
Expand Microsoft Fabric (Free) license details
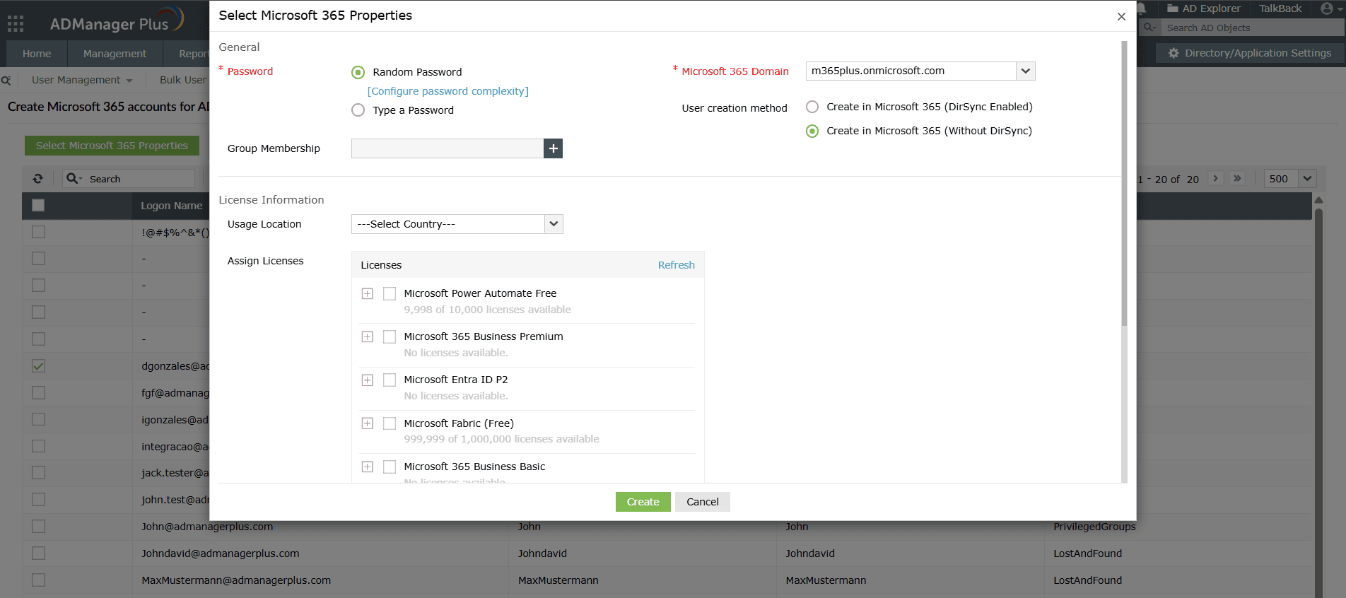[367, 423]
